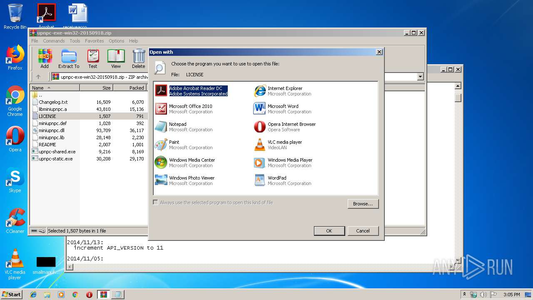Pick WordPad in the program list
Screen dimensions: 533x300
[x=283, y=180]
